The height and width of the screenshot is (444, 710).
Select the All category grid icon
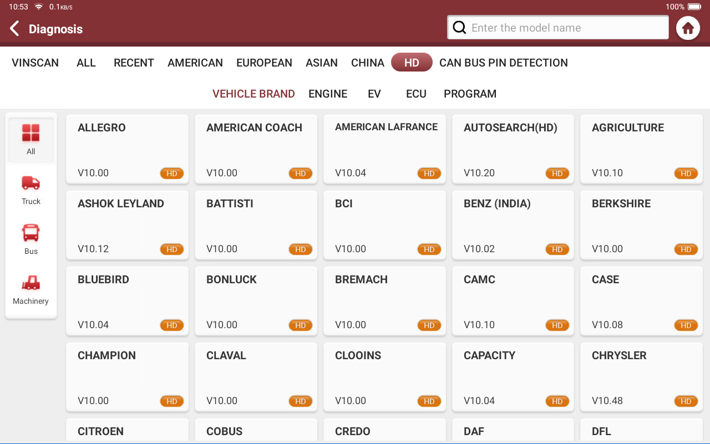[31, 140]
